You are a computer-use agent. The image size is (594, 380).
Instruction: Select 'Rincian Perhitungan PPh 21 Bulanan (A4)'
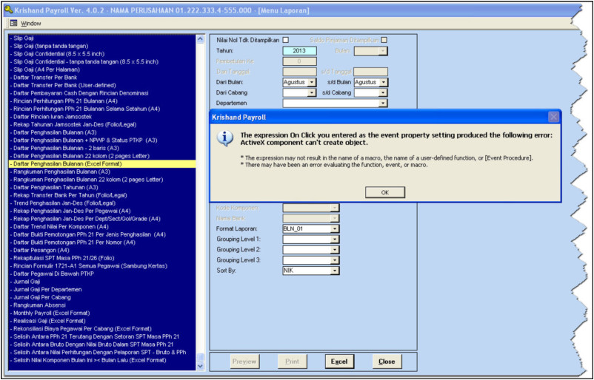click(x=102, y=101)
